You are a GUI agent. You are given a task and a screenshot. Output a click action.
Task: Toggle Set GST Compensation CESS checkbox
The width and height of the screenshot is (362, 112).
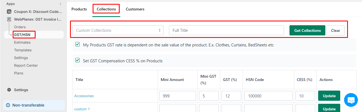(x=77, y=60)
